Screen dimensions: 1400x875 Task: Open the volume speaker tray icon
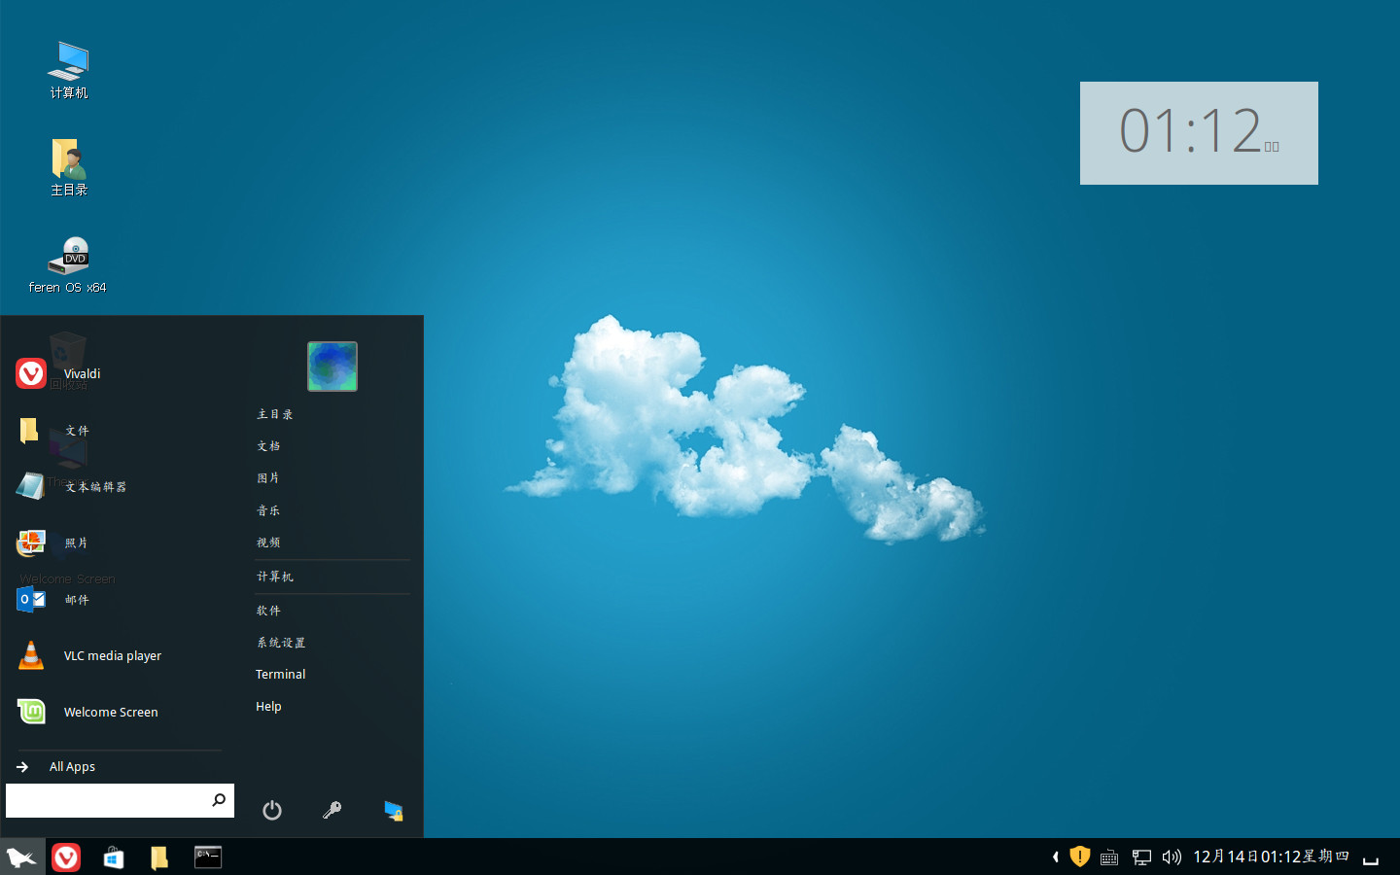point(1172,857)
